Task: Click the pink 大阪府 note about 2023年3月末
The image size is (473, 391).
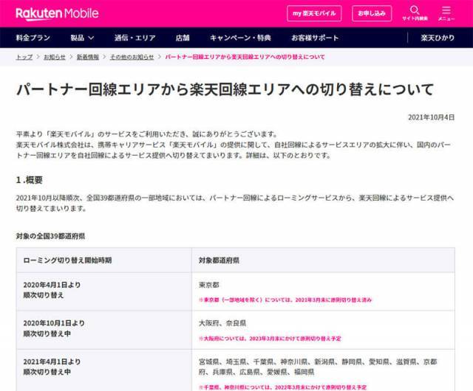Action: coord(270,339)
